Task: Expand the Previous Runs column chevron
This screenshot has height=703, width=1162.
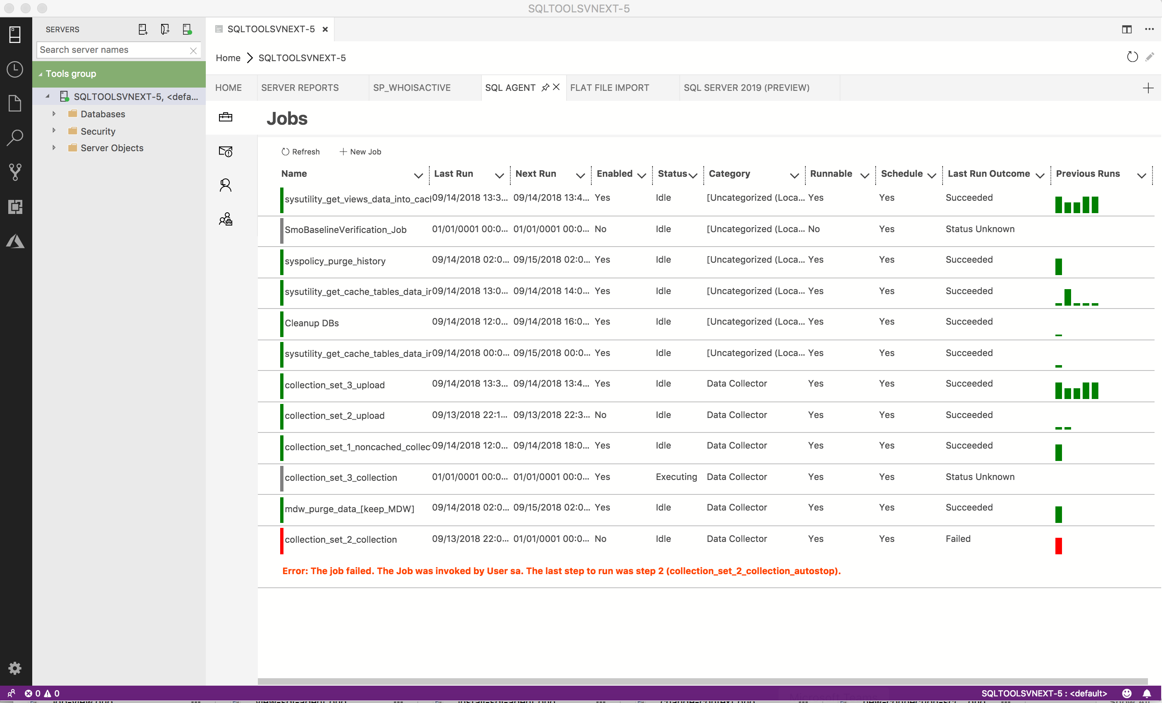Action: (x=1142, y=174)
